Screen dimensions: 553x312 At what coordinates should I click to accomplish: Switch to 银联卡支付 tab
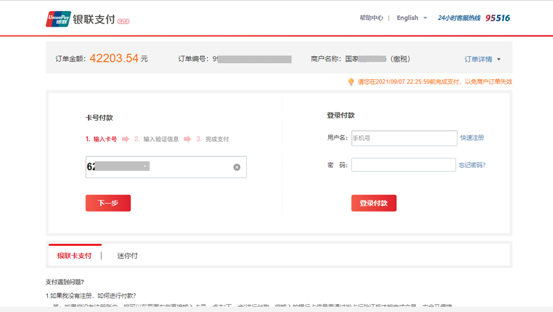coord(75,256)
